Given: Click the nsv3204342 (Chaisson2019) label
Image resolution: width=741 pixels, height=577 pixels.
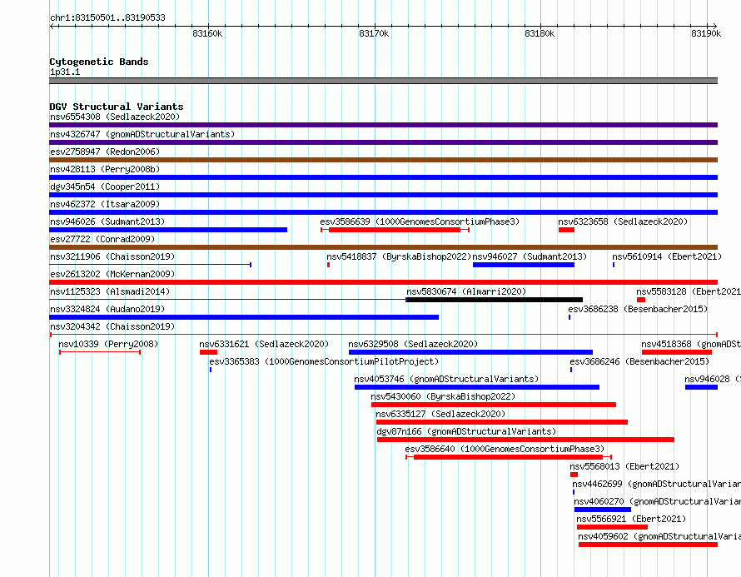Looking at the screenshot, I should pos(112,326).
